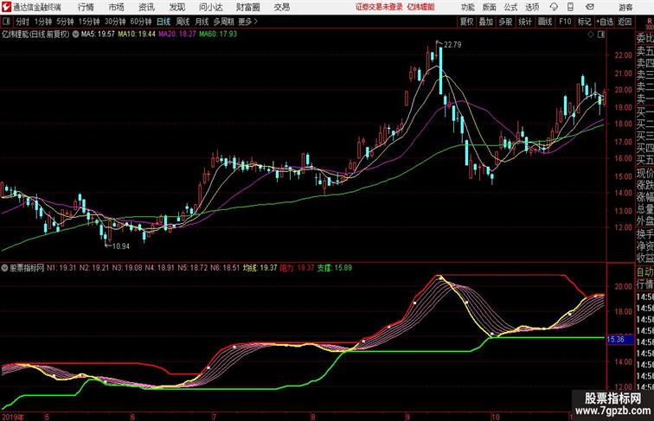This screenshot has height=421, width=654.
Task: Toggle the left sidebar panel icon
Action: [x=6, y=22]
